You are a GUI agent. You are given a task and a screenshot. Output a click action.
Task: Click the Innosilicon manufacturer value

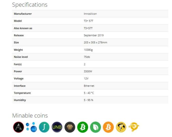pyautogui.click(x=90, y=14)
